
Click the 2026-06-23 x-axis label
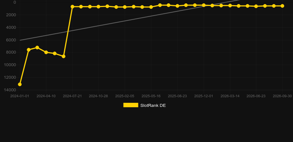point(256,96)
